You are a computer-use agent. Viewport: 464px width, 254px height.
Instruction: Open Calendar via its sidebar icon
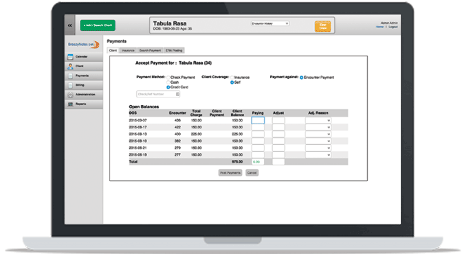pos(70,57)
